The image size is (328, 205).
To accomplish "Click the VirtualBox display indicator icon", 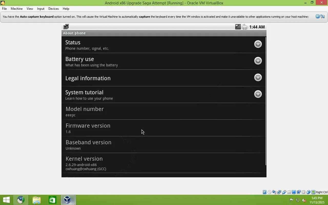I will (294, 192).
